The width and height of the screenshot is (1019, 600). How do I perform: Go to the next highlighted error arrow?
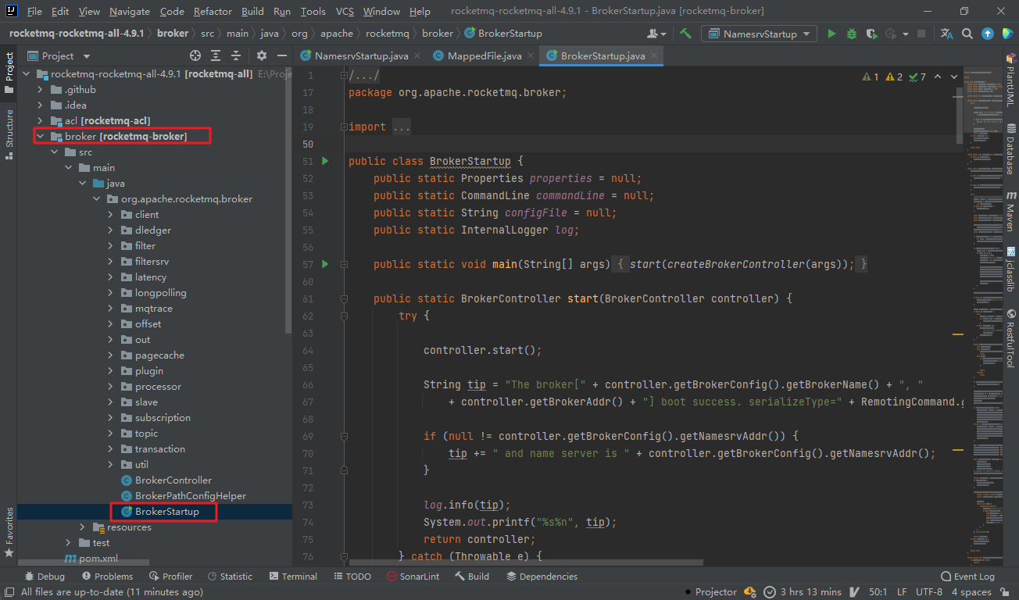tap(956, 77)
